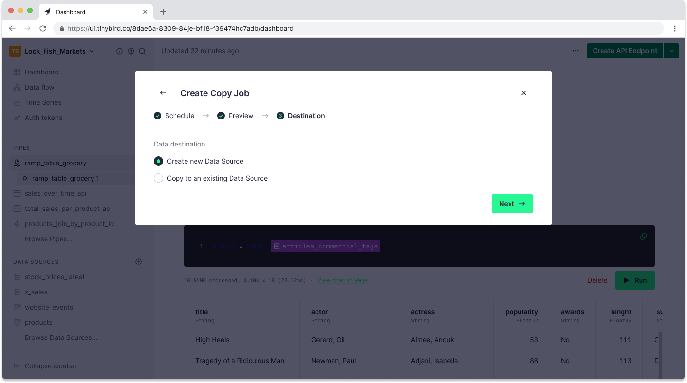687x383 pixels.
Task: Open the Create API Endpoint dropdown arrow
Action: point(671,51)
